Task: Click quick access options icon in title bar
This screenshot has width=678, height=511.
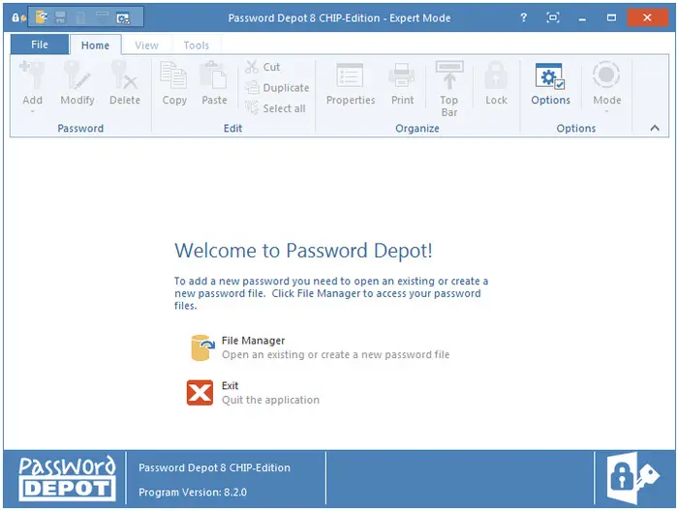Action: 123,17
